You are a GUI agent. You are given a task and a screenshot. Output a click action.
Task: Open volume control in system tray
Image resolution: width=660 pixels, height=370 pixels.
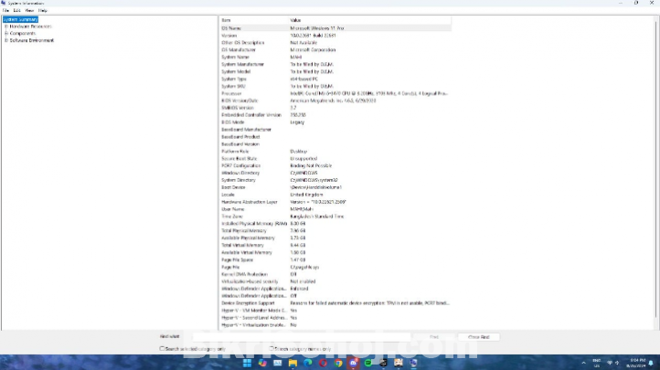tap(617, 363)
